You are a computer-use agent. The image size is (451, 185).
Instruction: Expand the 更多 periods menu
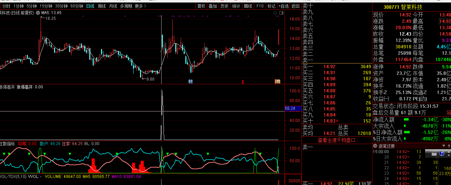140,6
